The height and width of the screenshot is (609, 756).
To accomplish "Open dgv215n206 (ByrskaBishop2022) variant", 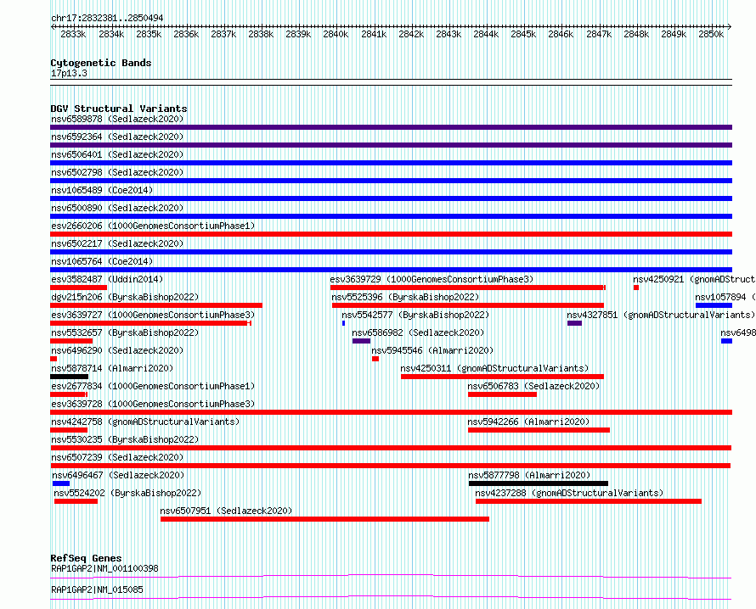I will (125, 297).
